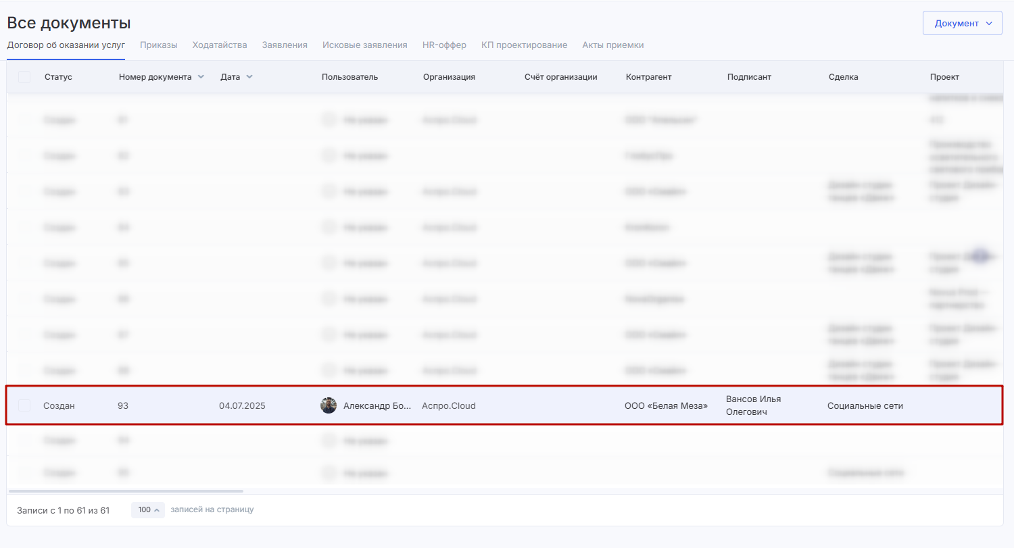
Task: Switch to the HR-оффер tab
Action: click(444, 45)
